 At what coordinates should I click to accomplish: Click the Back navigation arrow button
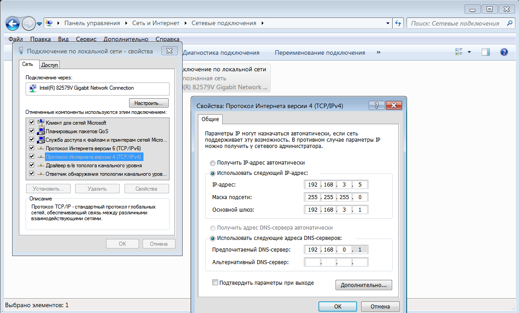pos(13,23)
